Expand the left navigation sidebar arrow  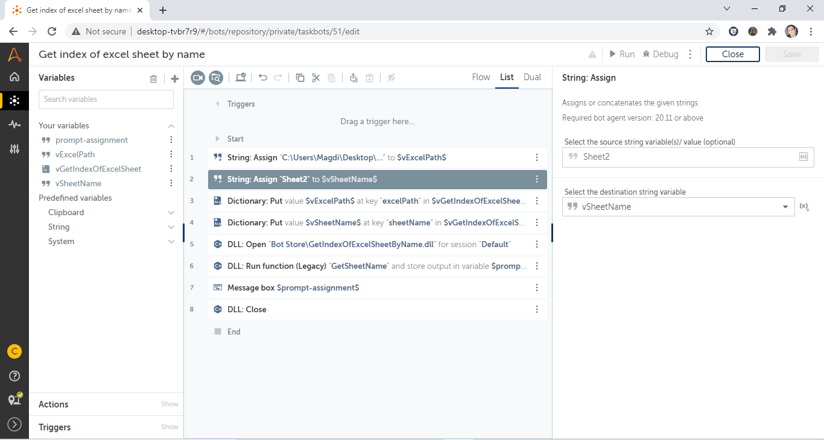coord(14,424)
